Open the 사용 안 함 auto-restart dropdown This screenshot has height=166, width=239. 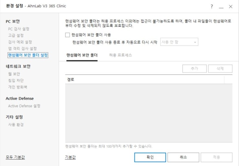(179, 42)
